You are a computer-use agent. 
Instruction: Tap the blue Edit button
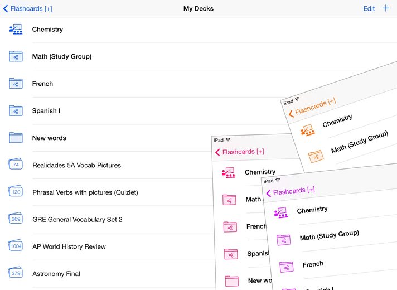click(369, 8)
